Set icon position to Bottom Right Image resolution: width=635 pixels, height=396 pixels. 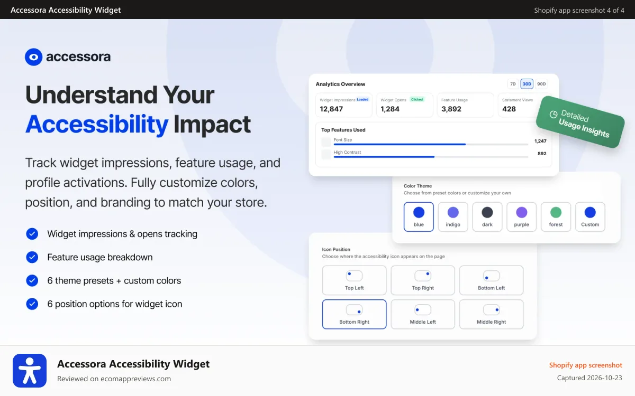[x=355, y=314]
